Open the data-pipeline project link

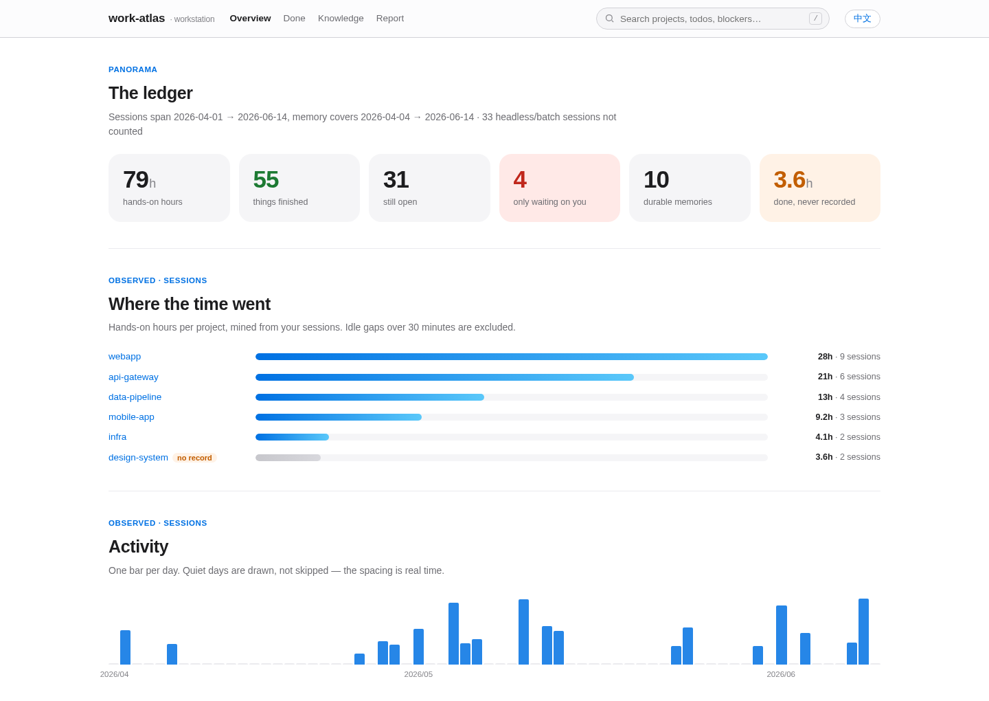135,397
